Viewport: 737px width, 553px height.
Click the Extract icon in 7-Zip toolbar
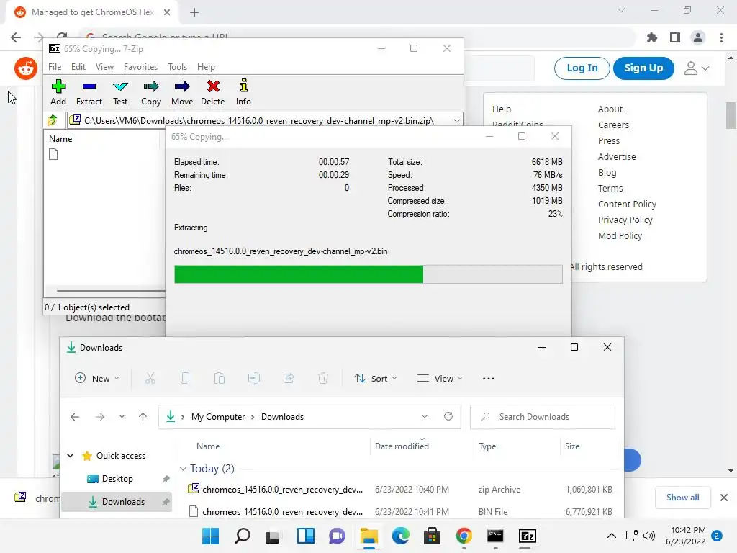(x=89, y=86)
